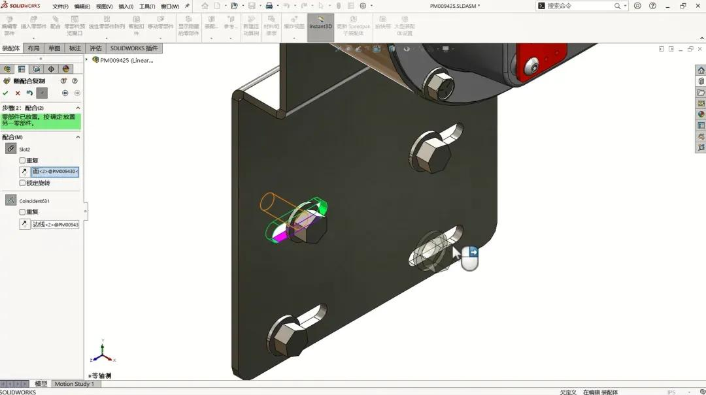Open the Design Library icon in task pane
The width and height of the screenshot is (706, 395).
click(x=701, y=81)
